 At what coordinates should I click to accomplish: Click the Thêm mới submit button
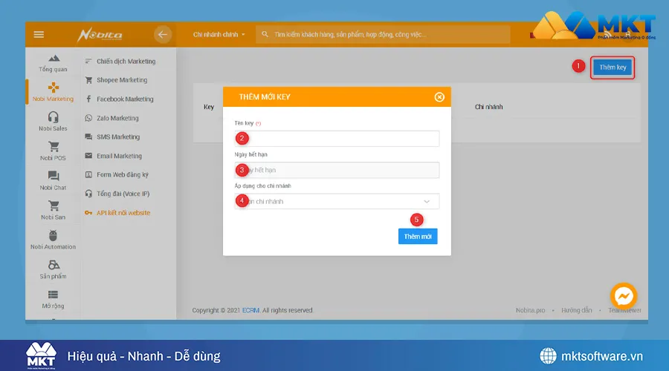click(x=417, y=236)
